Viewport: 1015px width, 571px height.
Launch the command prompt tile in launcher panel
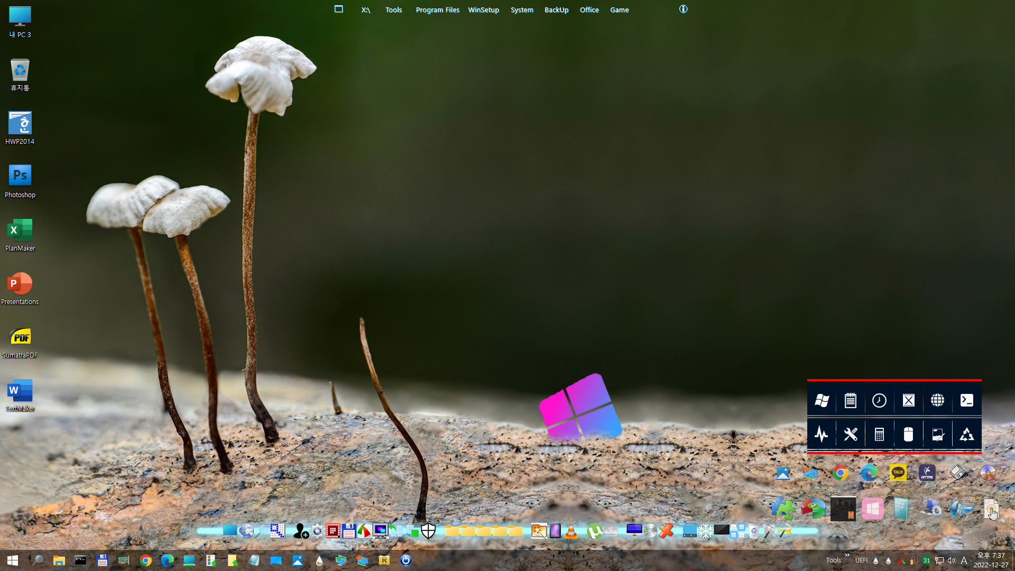[967, 401]
